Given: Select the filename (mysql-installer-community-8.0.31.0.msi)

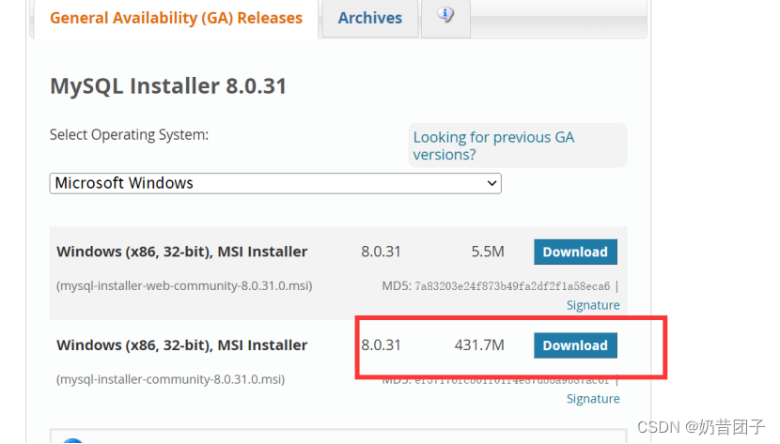Looking at the screenshot, I should pos(171,379).
